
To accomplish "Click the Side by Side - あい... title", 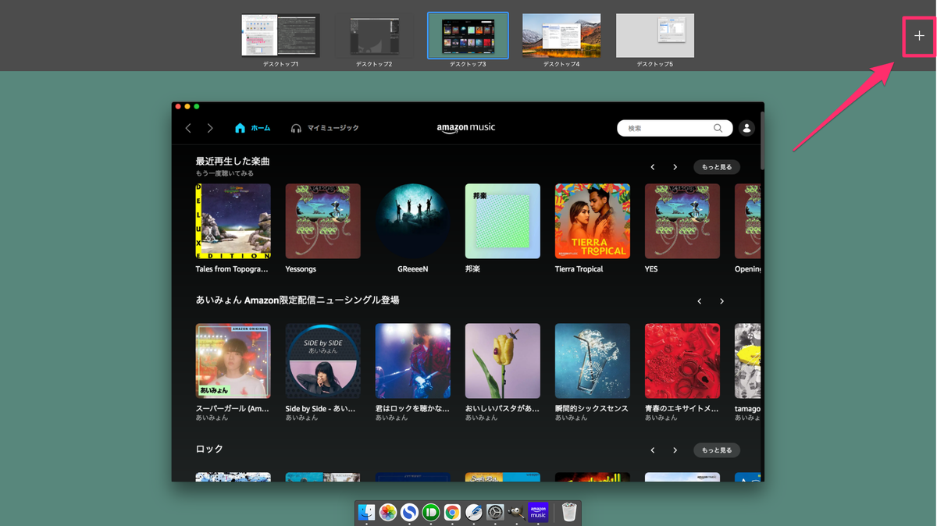I will tap(320, 409).
